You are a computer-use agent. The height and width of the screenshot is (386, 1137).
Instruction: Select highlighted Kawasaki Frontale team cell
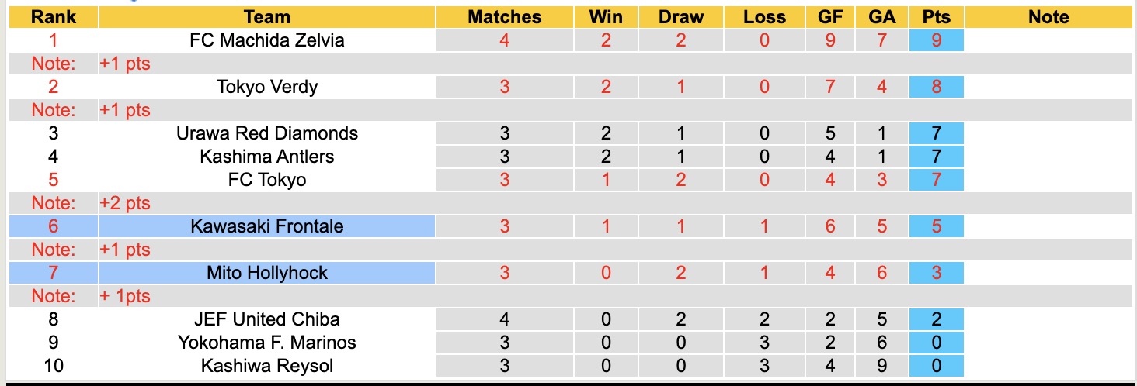(266, 226)
